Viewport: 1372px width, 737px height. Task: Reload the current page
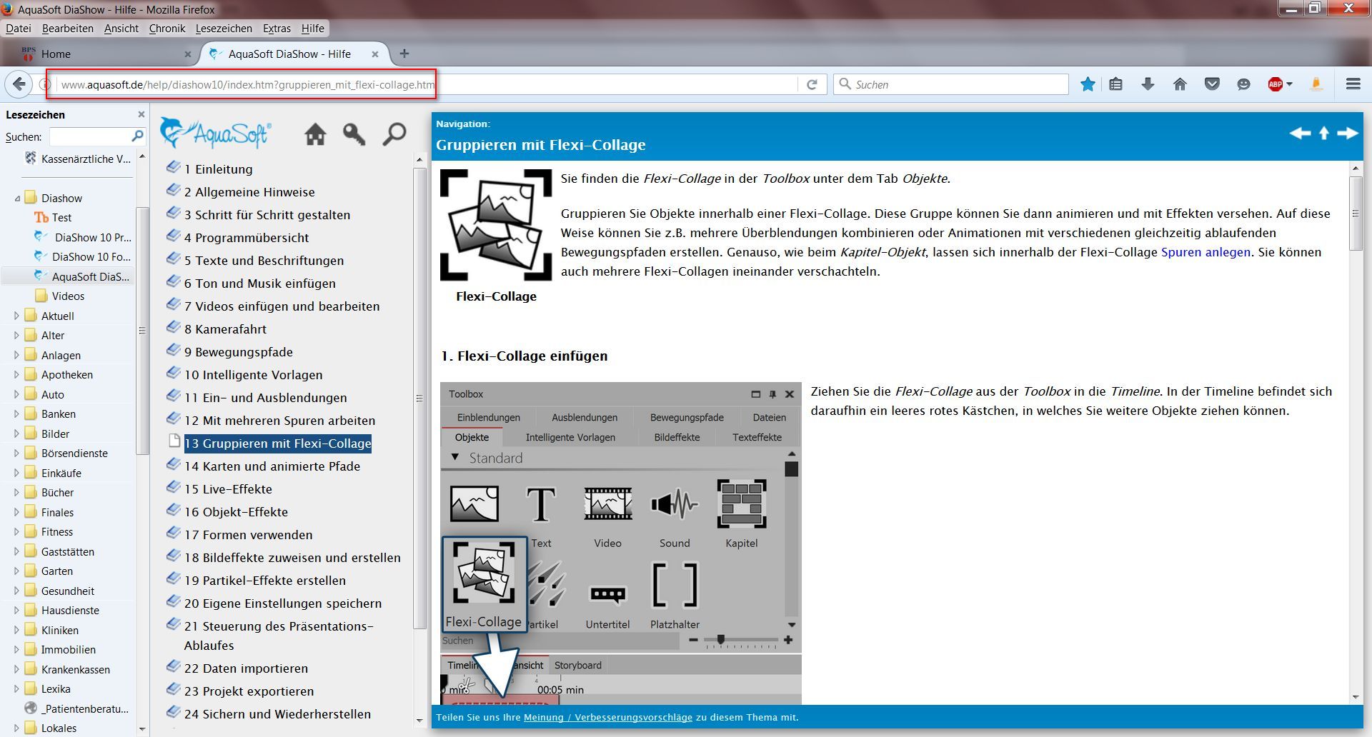(x=812, y=84)
